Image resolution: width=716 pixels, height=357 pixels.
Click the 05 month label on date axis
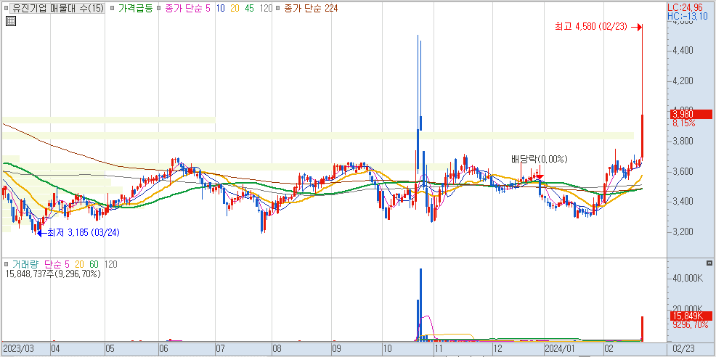pos(110,348)
